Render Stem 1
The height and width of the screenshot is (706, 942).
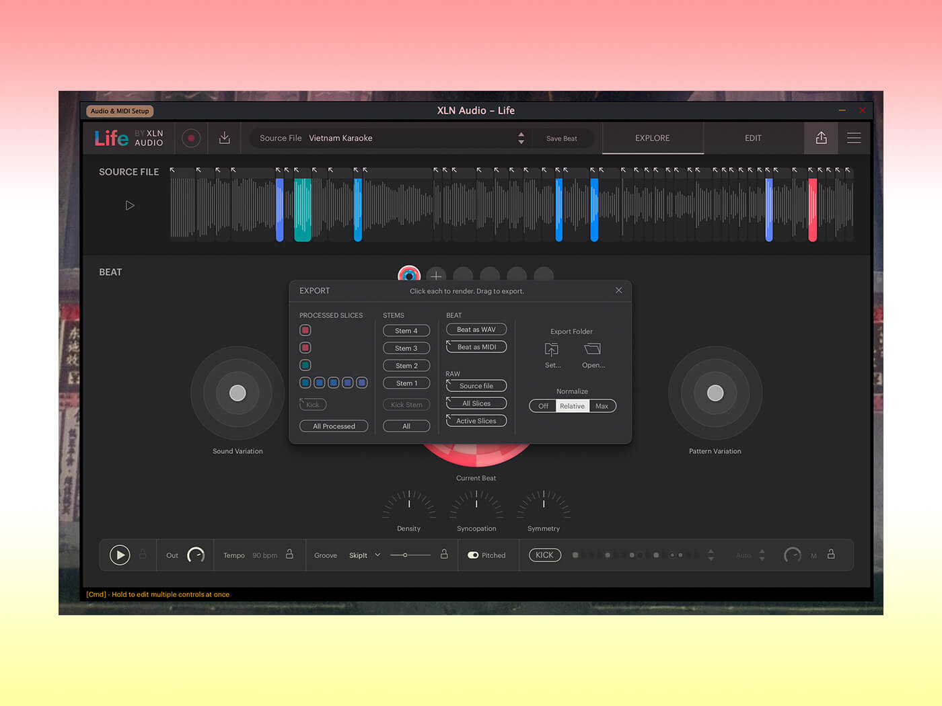pos(406,383)
